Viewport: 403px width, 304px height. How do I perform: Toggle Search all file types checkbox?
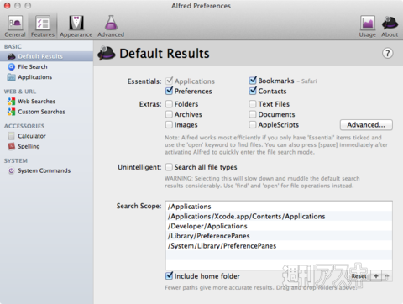point(169,167)
